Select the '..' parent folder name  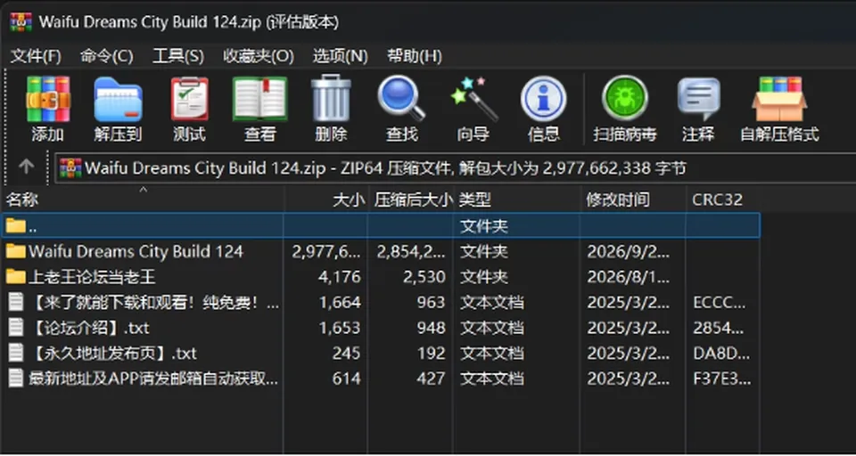point(33,228)
